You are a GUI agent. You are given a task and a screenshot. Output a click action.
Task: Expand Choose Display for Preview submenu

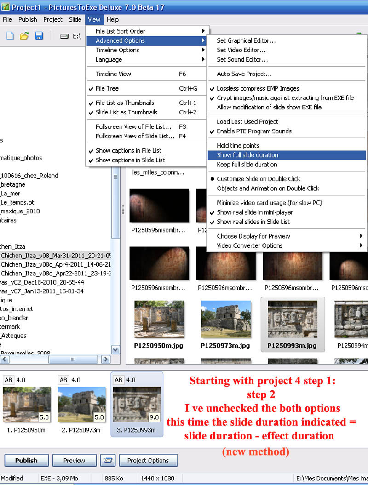(x=287, y=236)
